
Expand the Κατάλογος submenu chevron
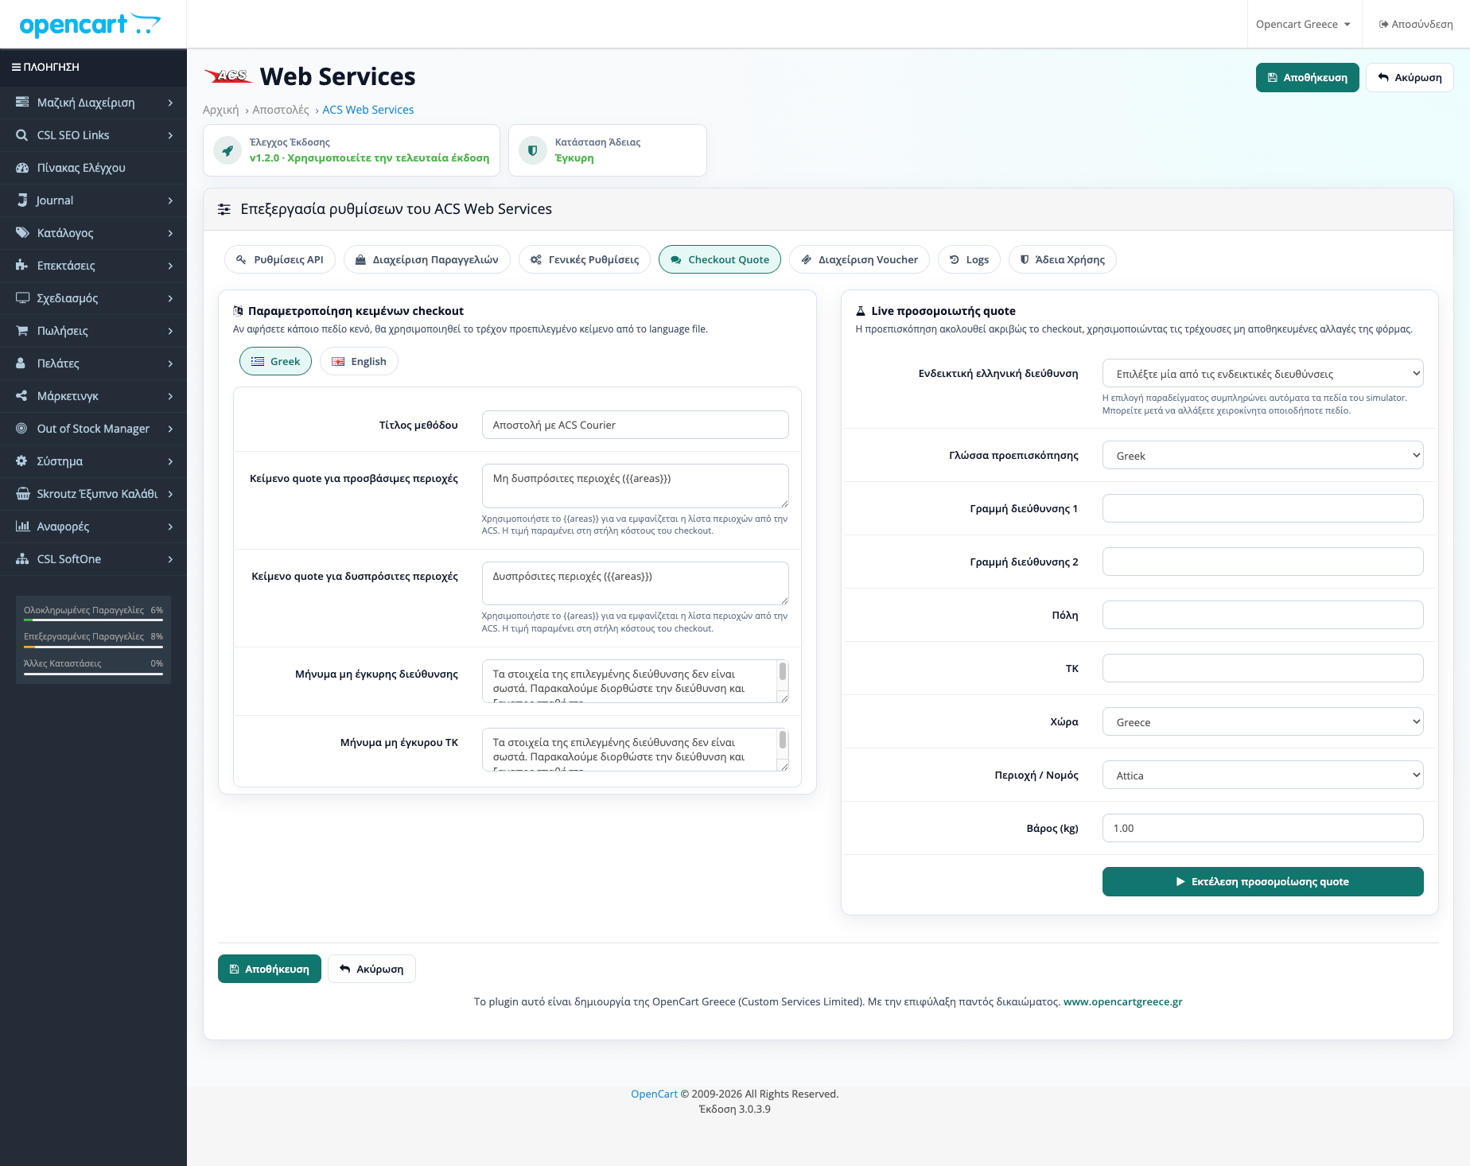[x=170, y=233]
